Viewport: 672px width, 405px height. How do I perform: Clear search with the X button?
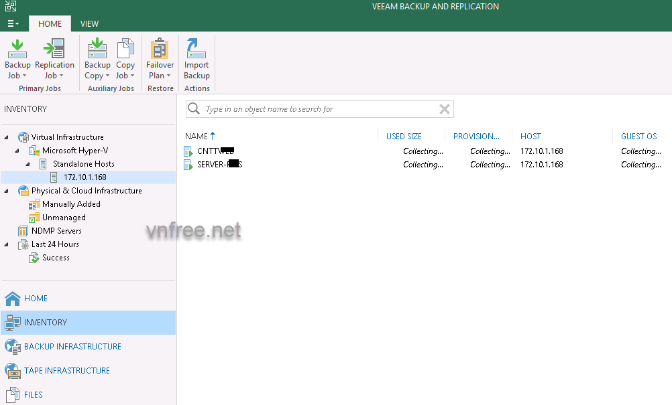click(444, 109)
